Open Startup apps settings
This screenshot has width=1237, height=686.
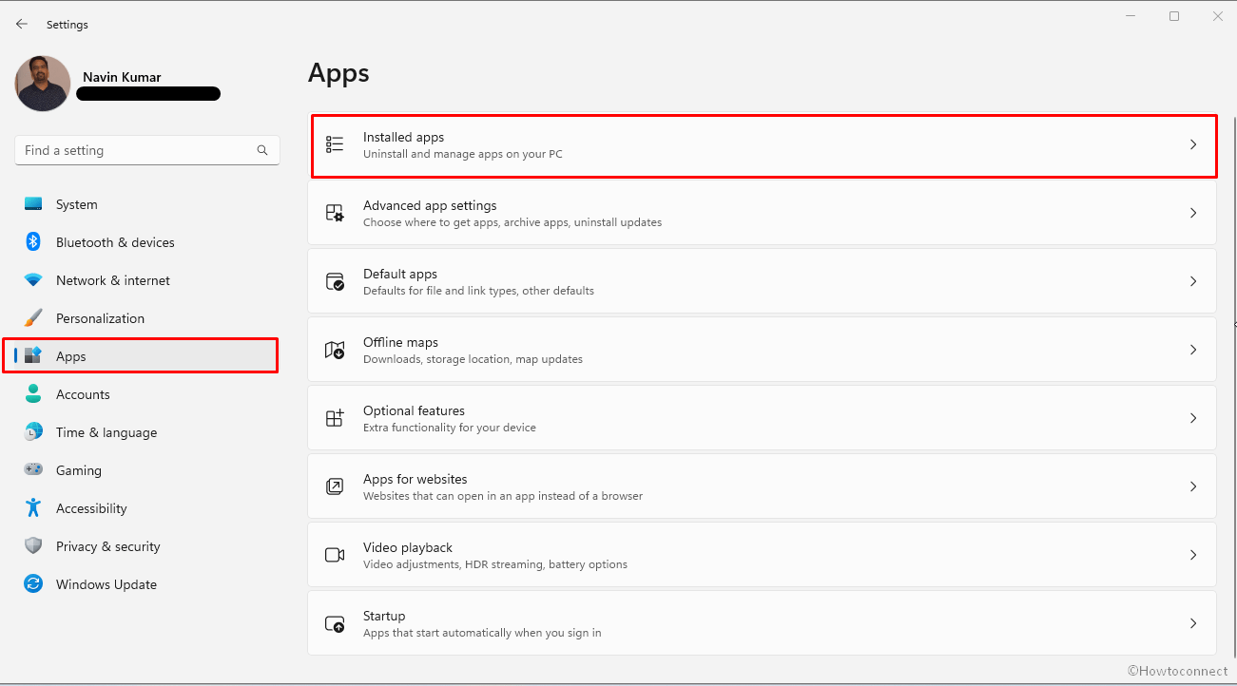pyautogui.click(x=762, y=623)
